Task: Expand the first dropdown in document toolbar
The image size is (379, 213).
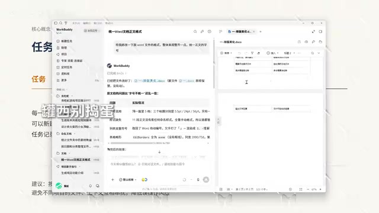Action: click(226, 53)
